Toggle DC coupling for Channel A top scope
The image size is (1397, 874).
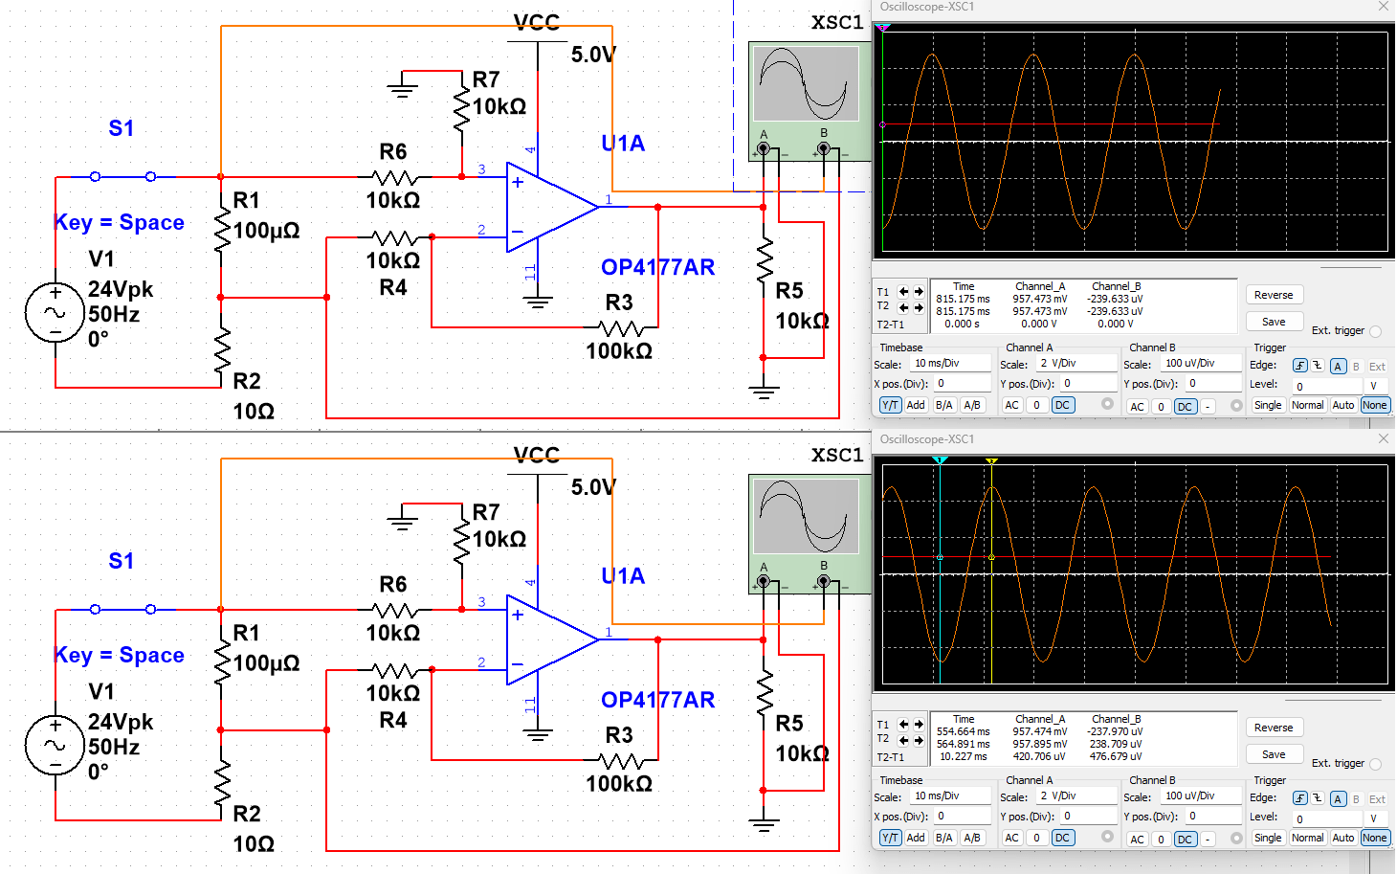1062,404
